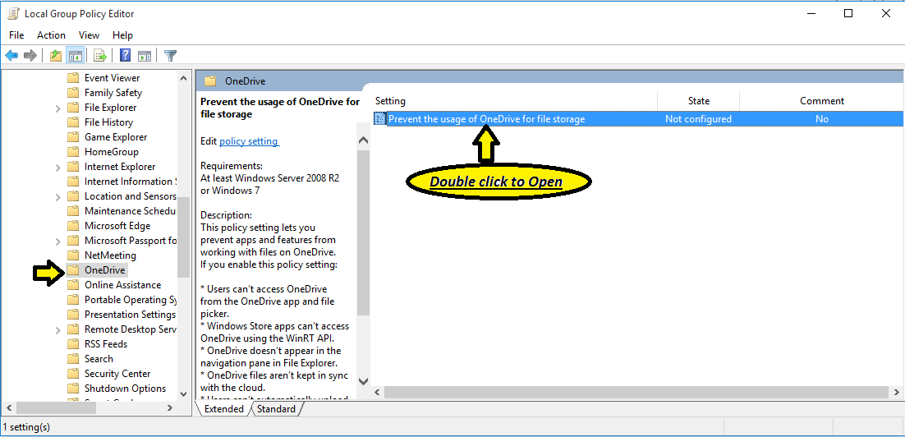Click the Forward arrow toolbar icon
The width and height of the screenshot is (905, 437).
pos(30,55)
